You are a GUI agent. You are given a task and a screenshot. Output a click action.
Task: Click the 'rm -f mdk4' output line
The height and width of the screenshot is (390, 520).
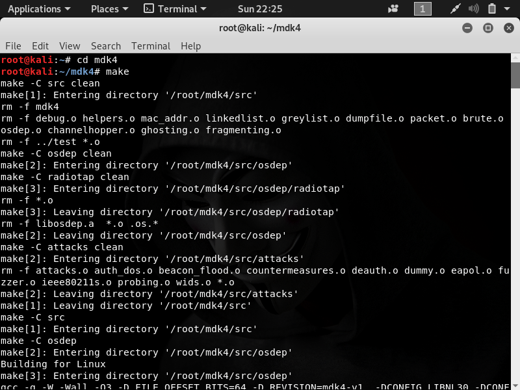pos(30,107)
